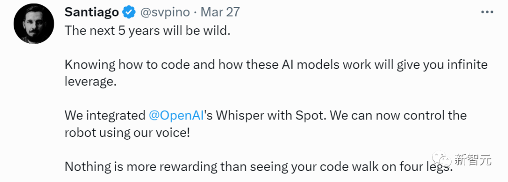The image size is (508, 182).
Task: Open the Santiago display name link
Action: [x=92, y=12]
